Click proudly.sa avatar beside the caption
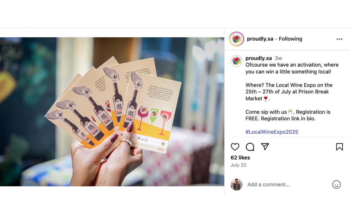 [236, 61]
